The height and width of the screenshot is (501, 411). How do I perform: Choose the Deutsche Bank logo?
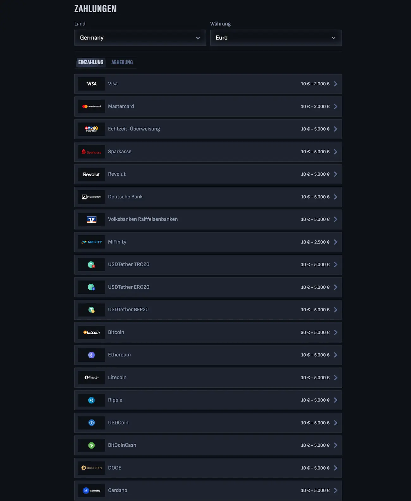[x=91, y=197]
